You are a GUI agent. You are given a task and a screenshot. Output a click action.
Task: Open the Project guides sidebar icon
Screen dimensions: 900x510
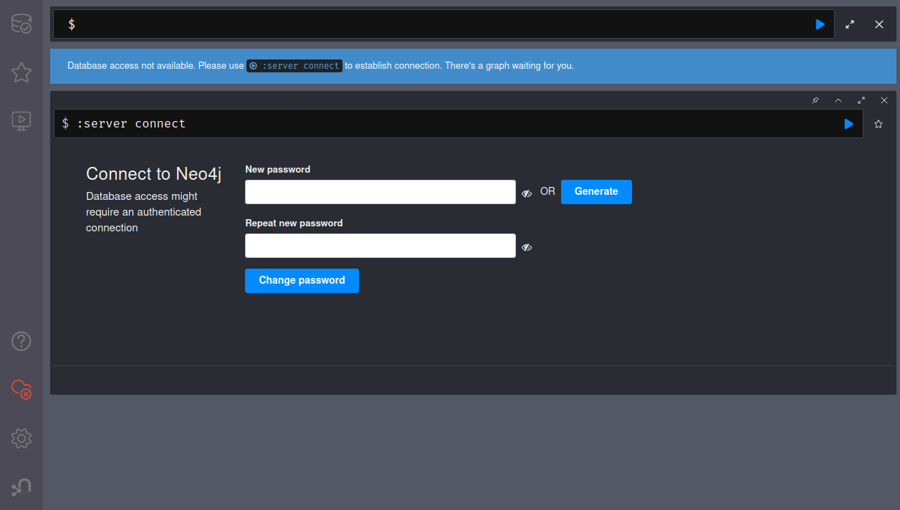(21, 120)
